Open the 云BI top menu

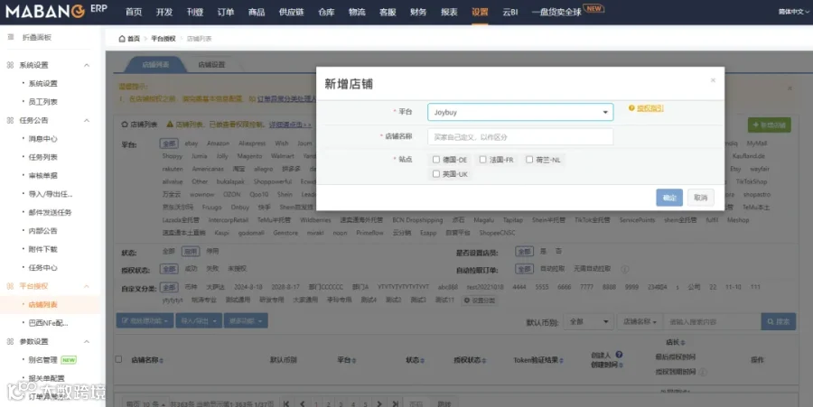pos(510,12)
